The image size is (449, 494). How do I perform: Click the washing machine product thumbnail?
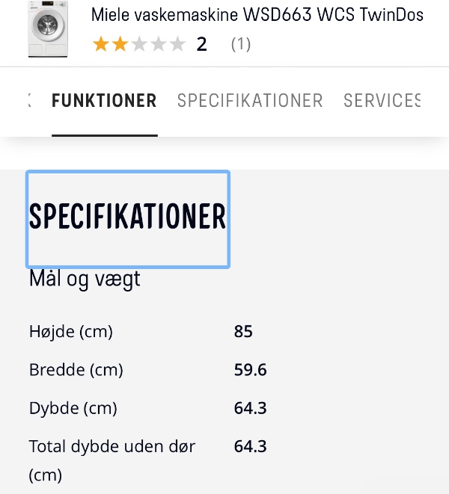coord(47,30)
